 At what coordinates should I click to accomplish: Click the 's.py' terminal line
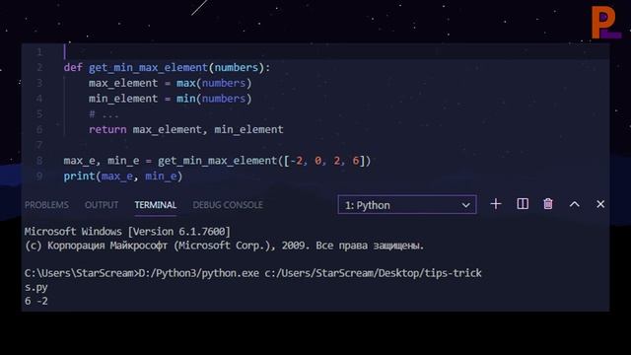(x=36, y=287)
